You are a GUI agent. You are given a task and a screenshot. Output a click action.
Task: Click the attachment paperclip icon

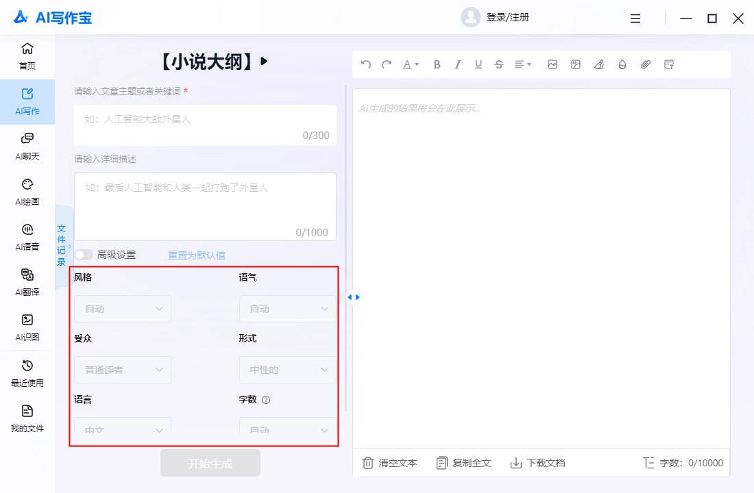(x=645, y=64)
